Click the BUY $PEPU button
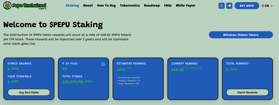The height and width of the screenshot is (105, 279). pyautogui.click(x=247, y=6)
